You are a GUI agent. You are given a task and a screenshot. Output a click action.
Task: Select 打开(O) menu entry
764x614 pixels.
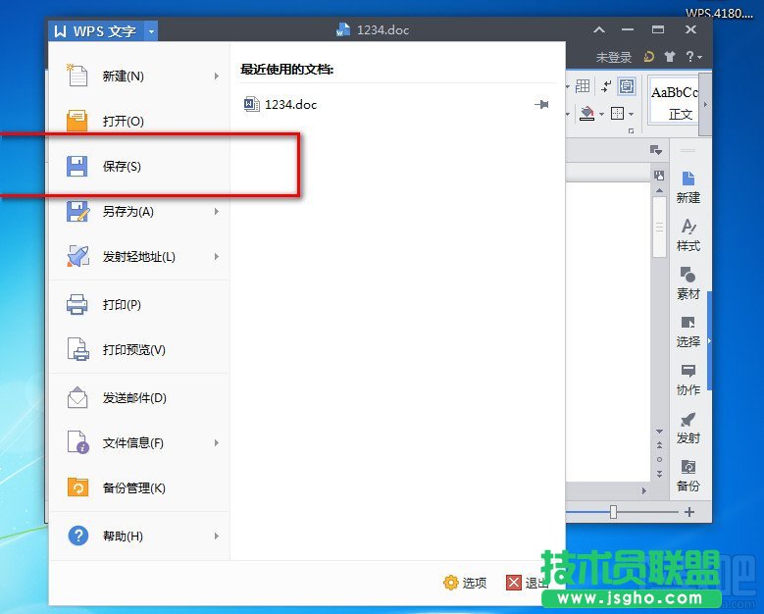pos(139,121)
